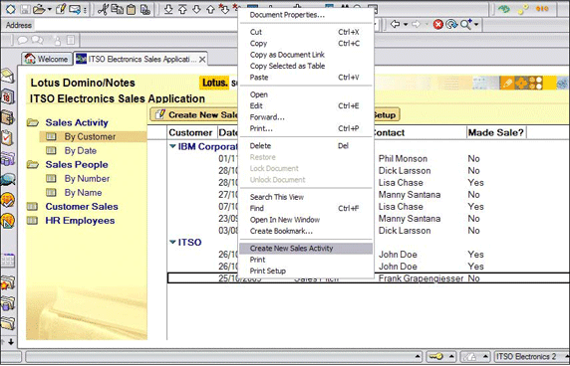Click the Search magnifier icon
The image size is (570, 366).
click(x=465, y=24)
